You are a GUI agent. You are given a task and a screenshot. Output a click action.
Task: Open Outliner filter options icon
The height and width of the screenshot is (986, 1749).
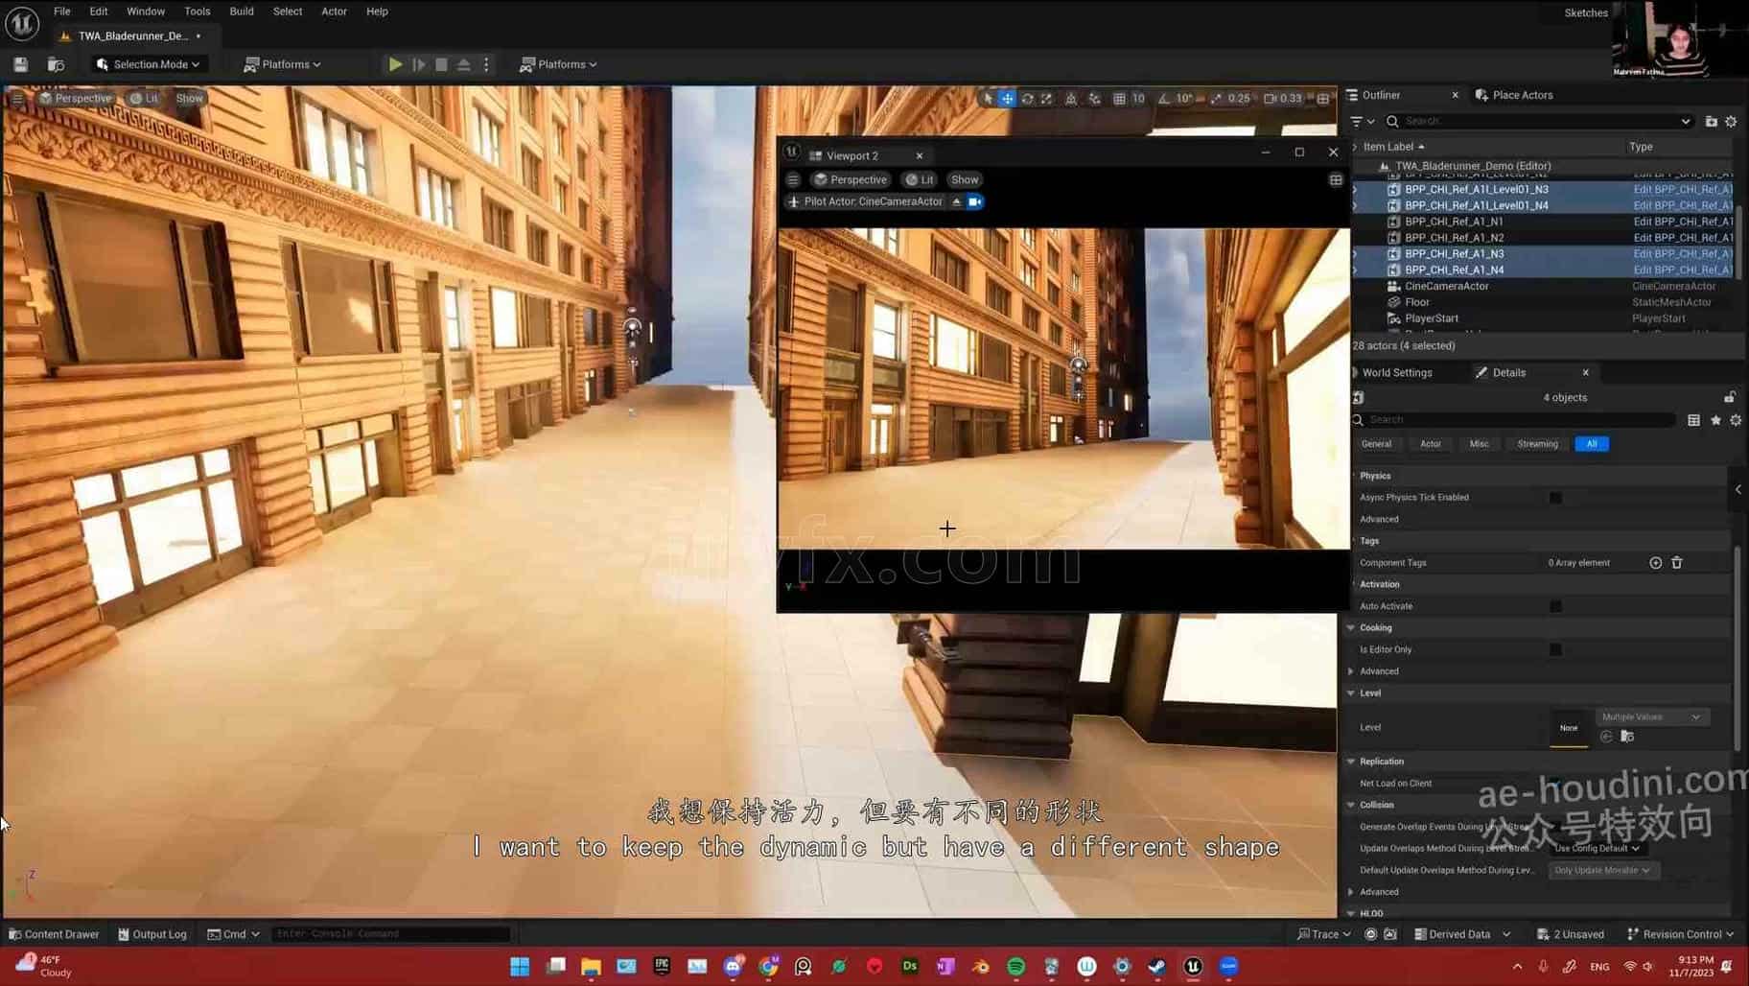tap(1363, 121)
